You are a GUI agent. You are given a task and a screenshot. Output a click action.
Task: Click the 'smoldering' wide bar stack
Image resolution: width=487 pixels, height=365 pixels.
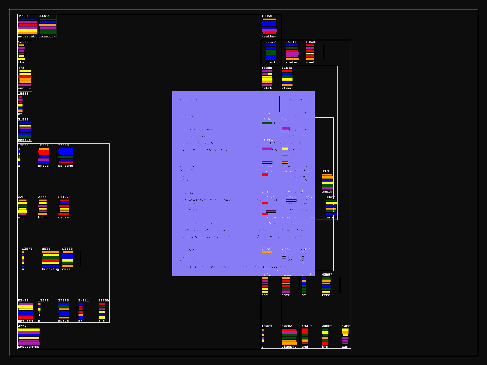(x=29, y=336)
